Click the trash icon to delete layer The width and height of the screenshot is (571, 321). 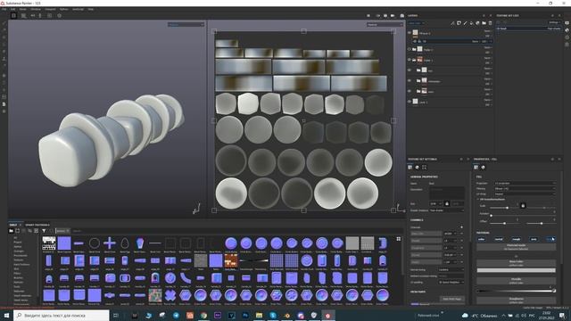(490, 23)
